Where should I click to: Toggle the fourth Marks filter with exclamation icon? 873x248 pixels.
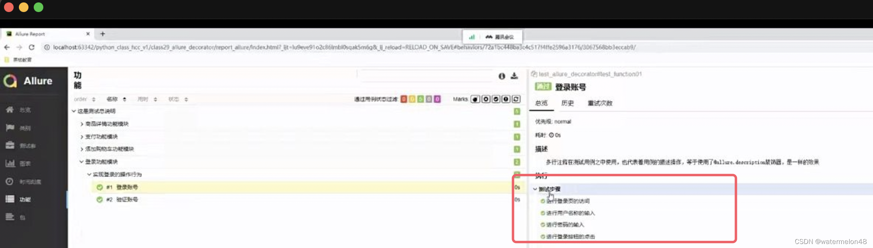pyautogui.click(x=506, y=99)
